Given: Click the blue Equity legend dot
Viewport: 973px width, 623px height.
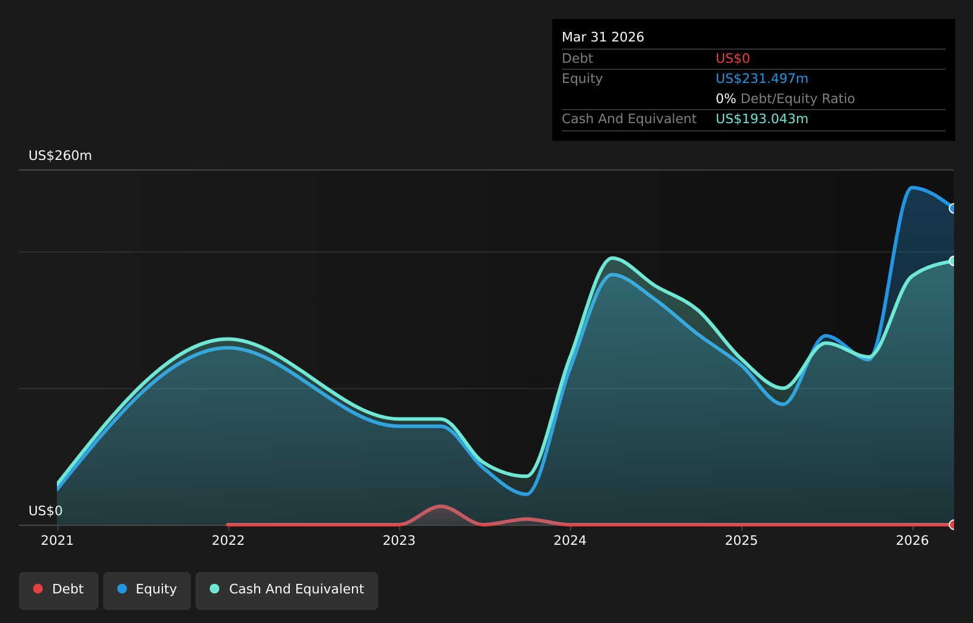Looking at the screenshot, I should pos(122,589).
